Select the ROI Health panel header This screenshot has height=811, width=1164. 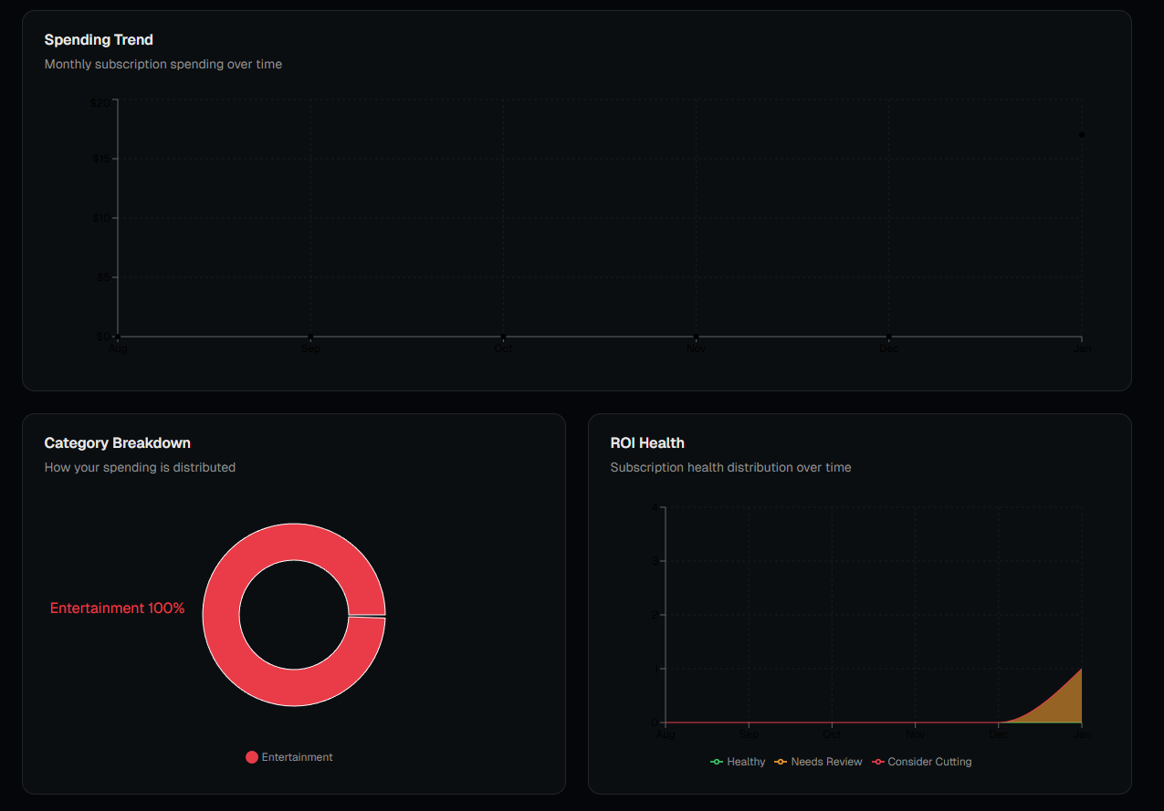coord(647,442)
